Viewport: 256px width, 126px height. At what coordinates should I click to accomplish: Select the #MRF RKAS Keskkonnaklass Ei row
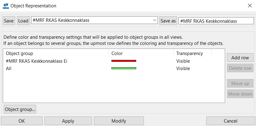coord(114,61)
